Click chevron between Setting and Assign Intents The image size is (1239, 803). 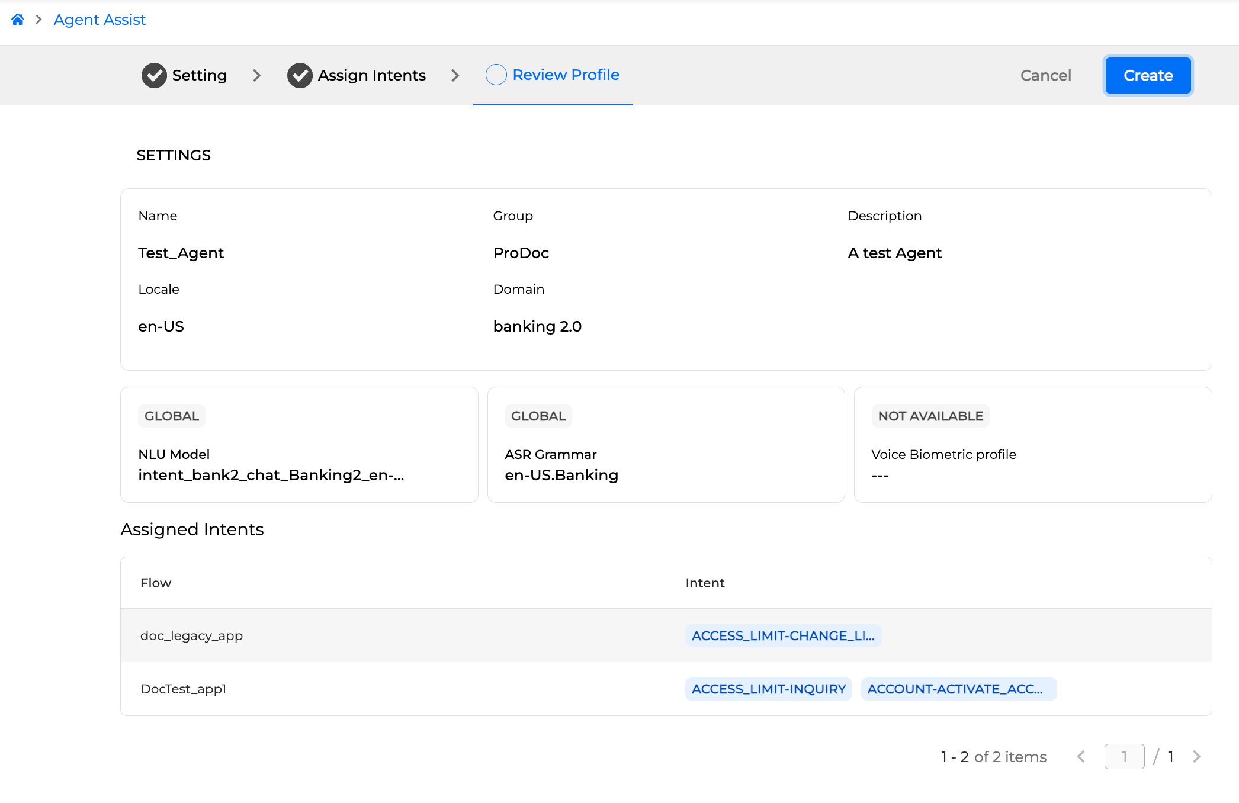[x=256, y=75]
